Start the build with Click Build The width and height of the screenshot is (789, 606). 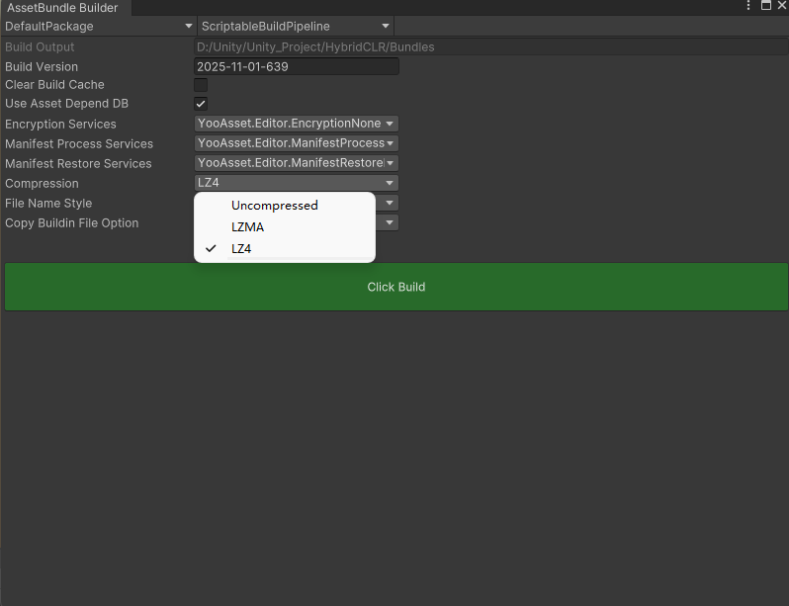click(396, 287)
